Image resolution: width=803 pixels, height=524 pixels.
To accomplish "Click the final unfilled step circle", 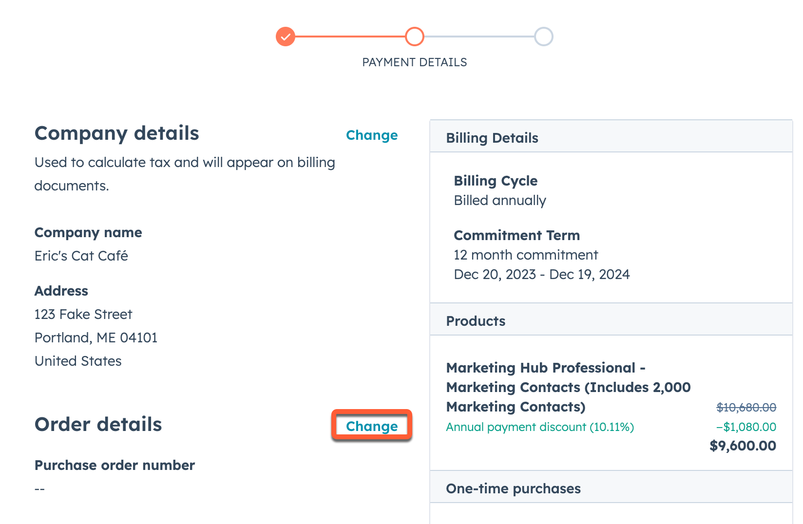I will coord(543,37).
